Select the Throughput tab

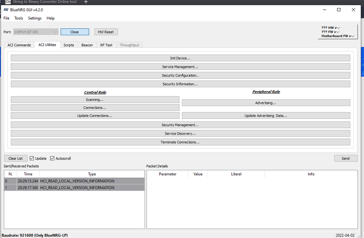tap(129, 45)
